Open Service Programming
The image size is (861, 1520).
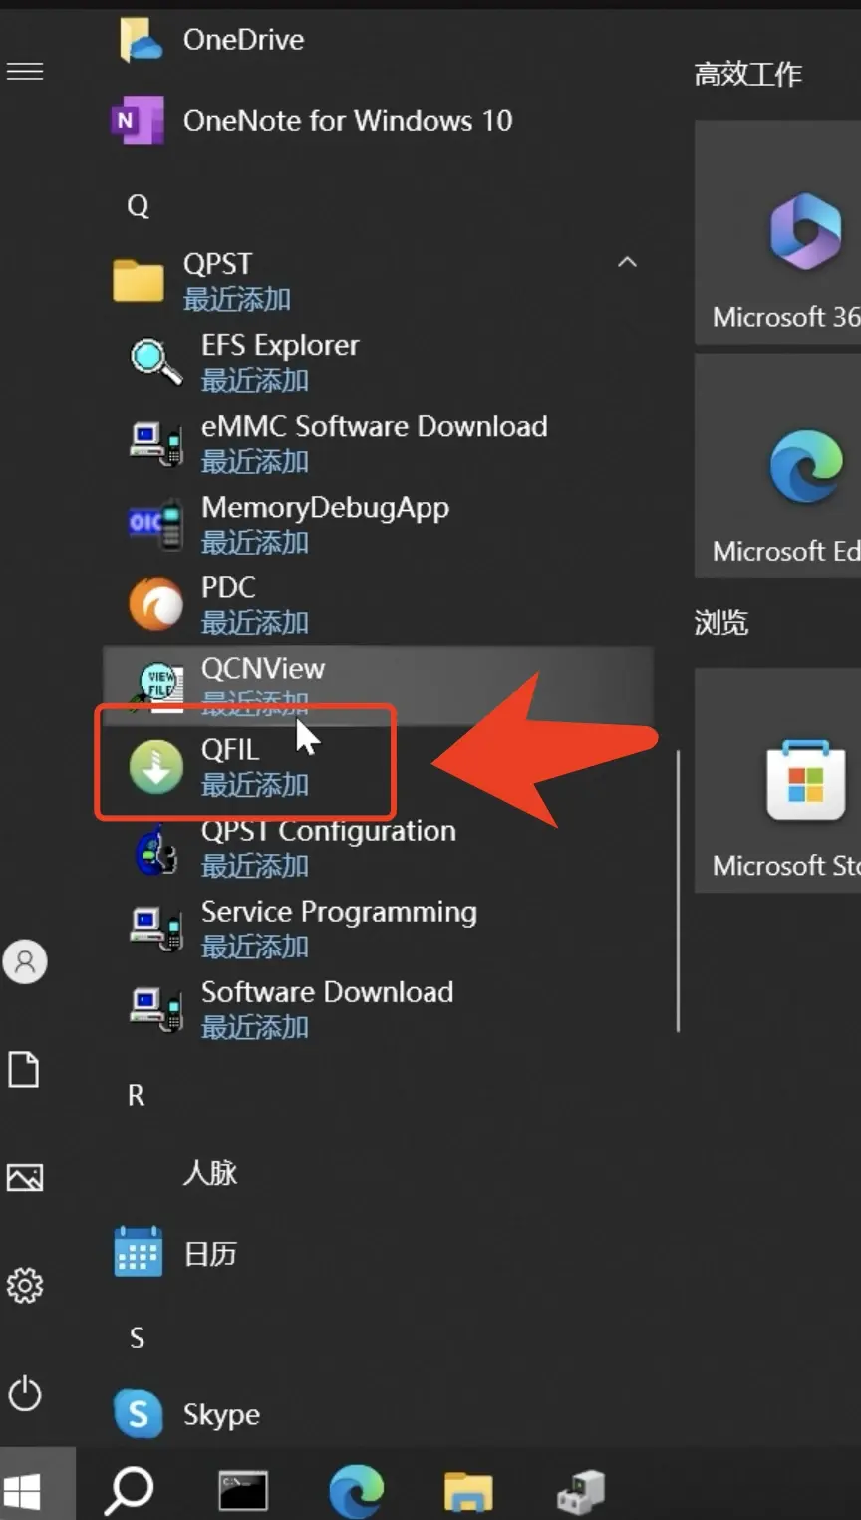[338, 928]
